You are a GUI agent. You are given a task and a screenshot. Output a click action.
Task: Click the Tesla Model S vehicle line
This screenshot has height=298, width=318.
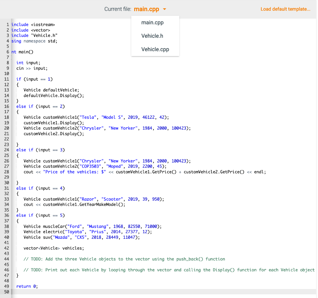96,117
